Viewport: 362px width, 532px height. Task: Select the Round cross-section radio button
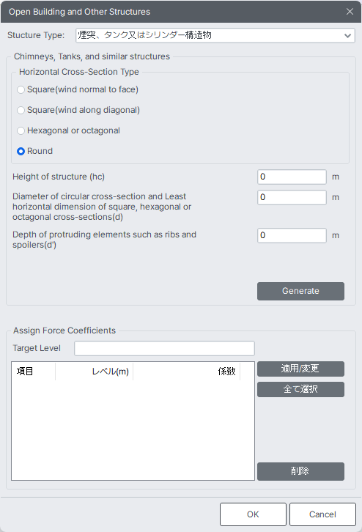(x=21, y=152)
